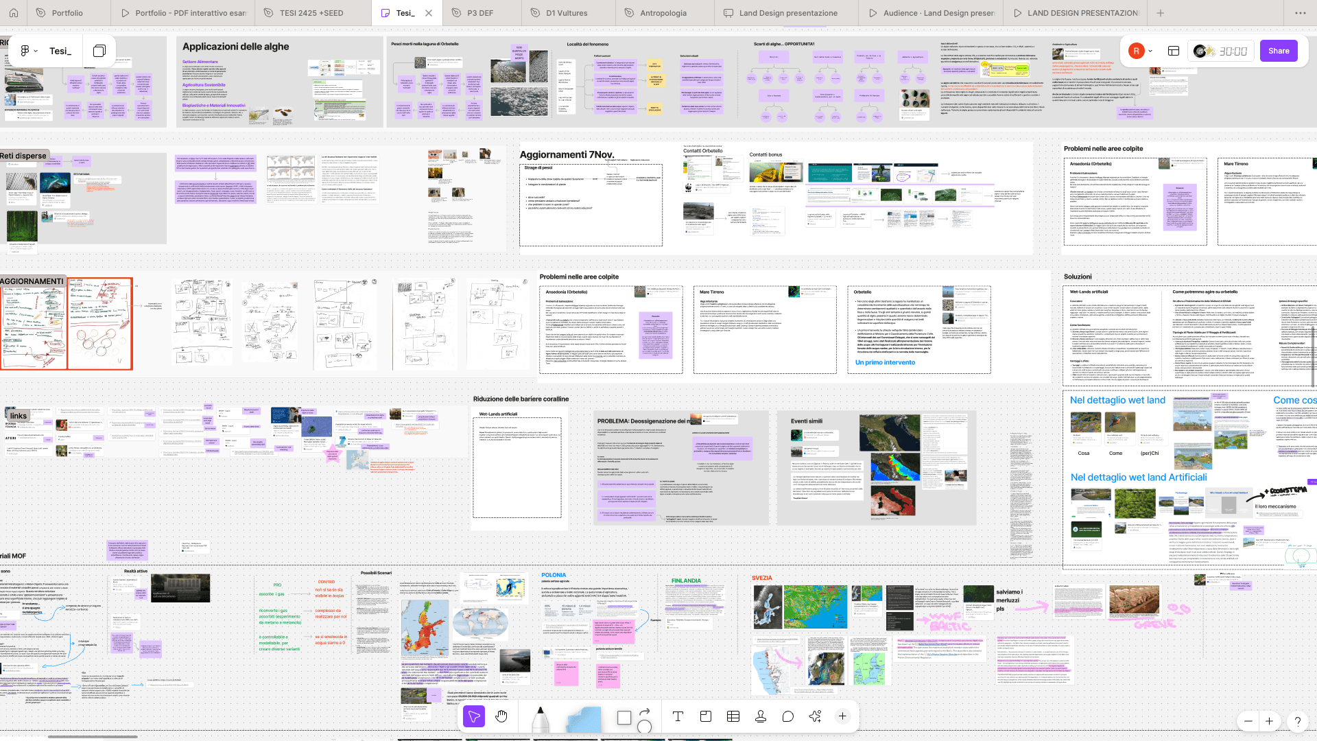Viewport: 1317px width, 741px height.
Task: Select the Section tool
Action: pyautogui.click(x=705, y=717)
